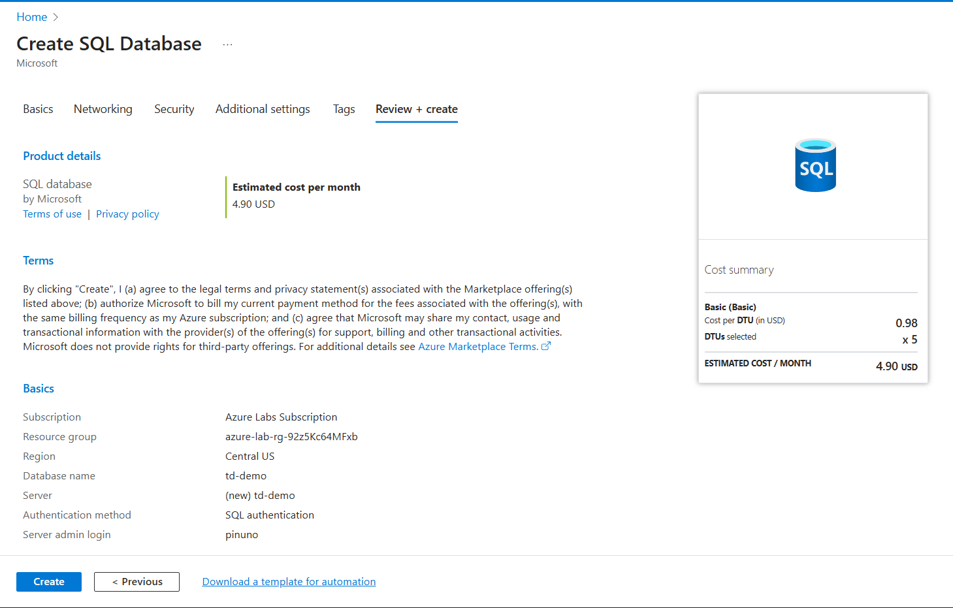Select the Security tab
Viewport: 953px width, 608px height.
[x=174, y=109]
